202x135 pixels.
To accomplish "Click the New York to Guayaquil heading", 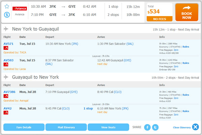I will click(x=35, y=29).
